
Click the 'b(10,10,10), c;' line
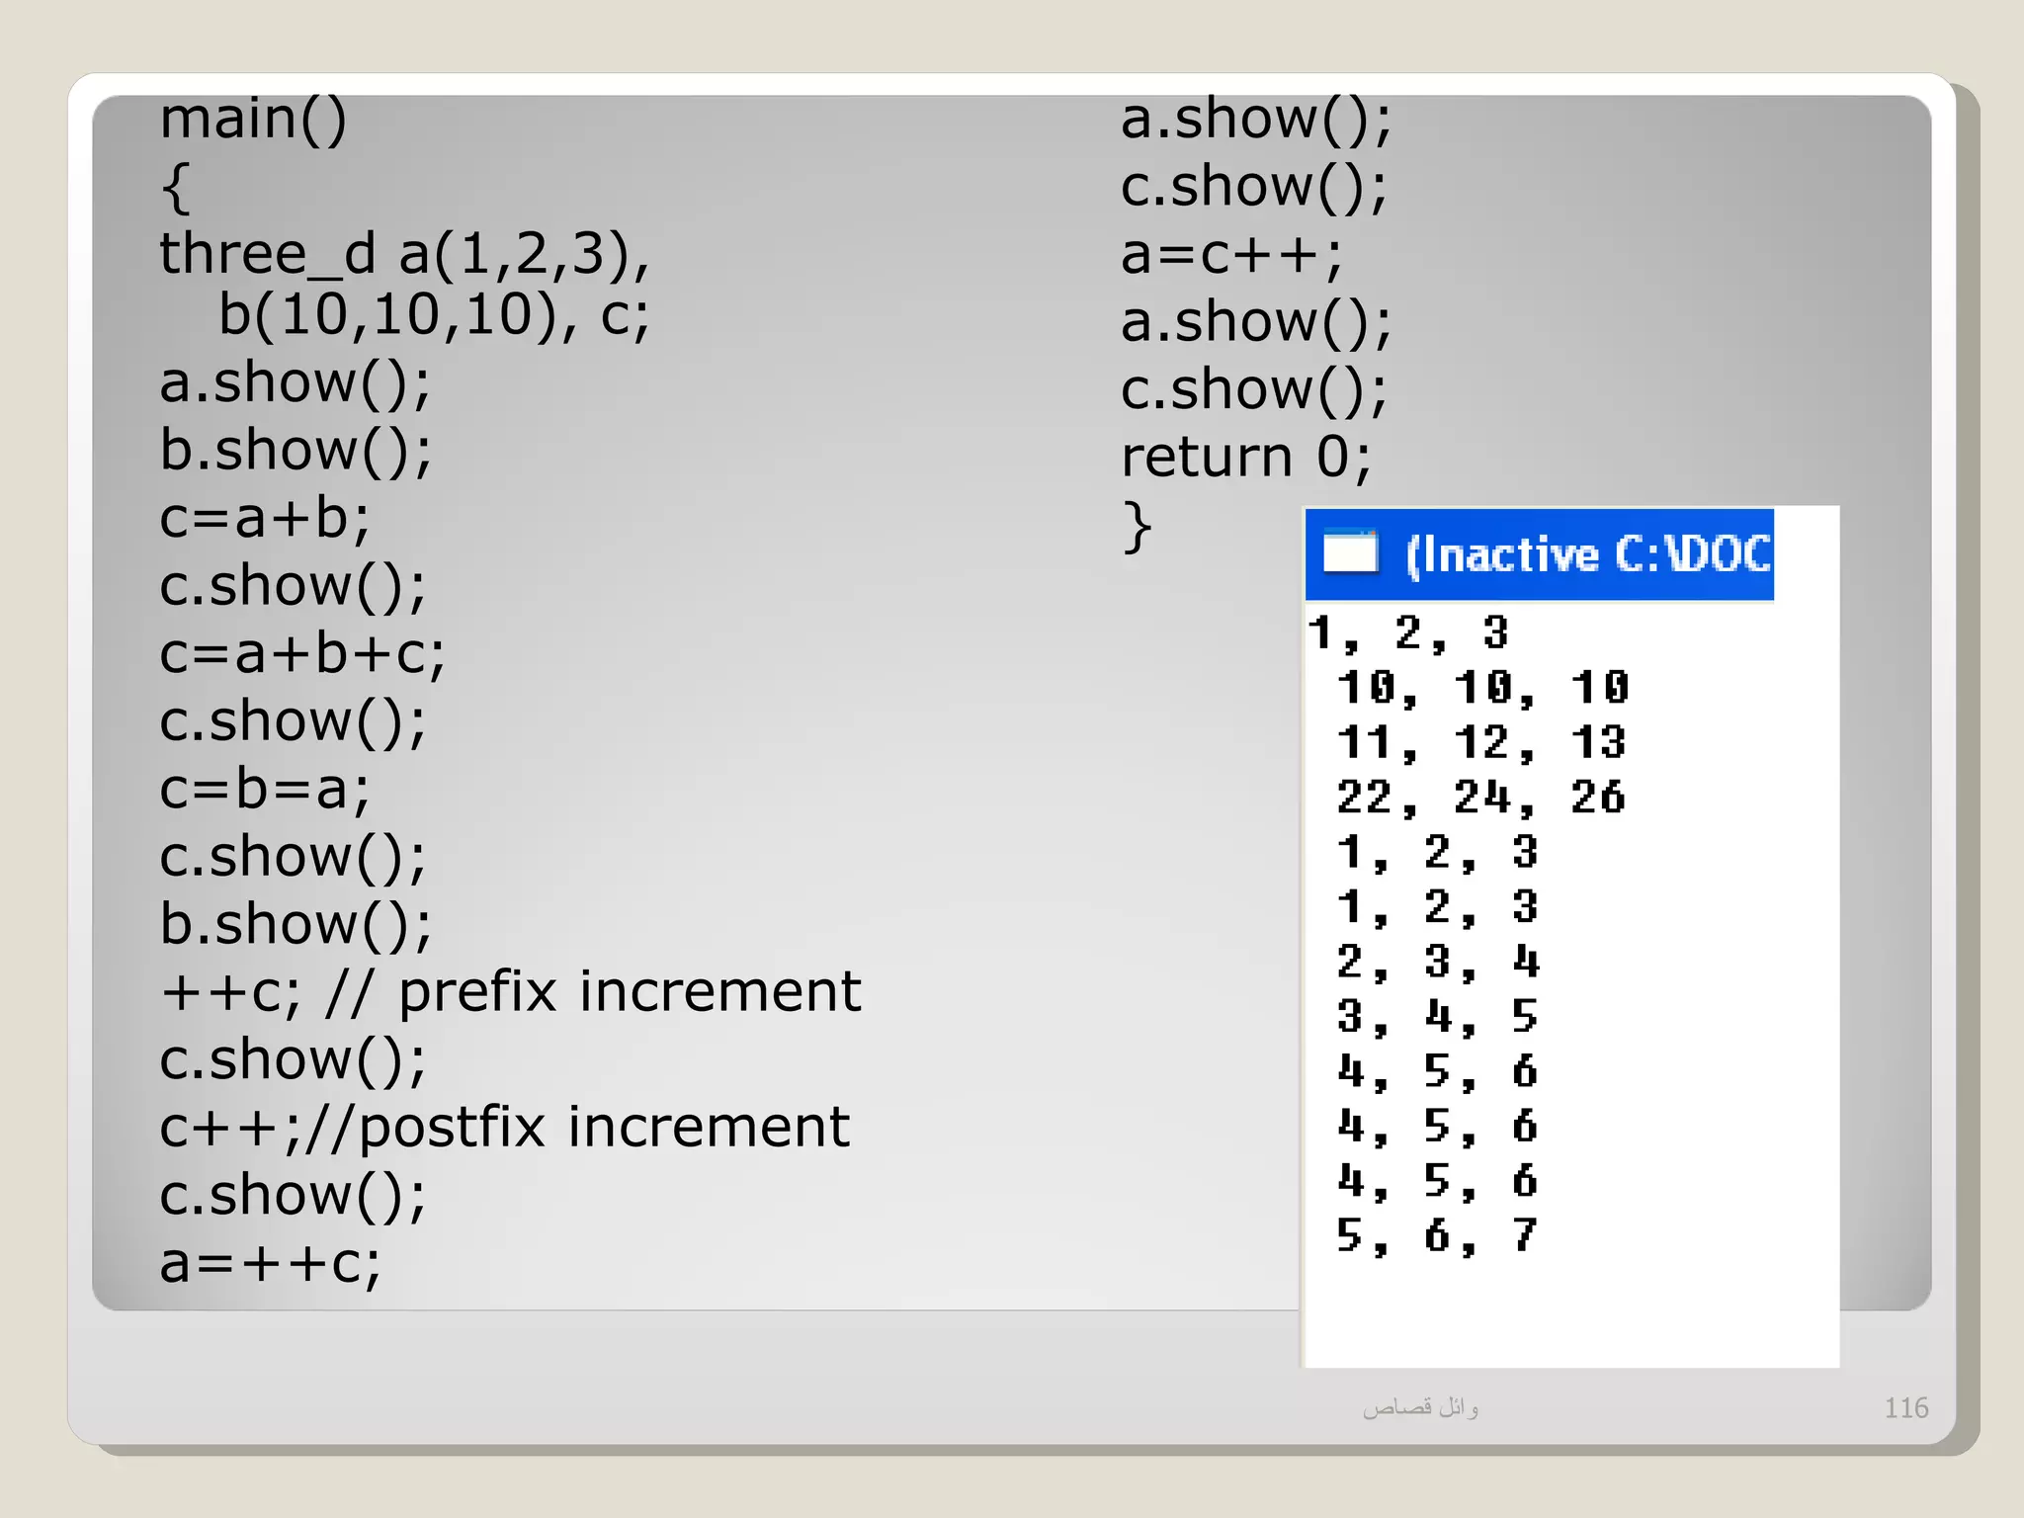(434, 316)
